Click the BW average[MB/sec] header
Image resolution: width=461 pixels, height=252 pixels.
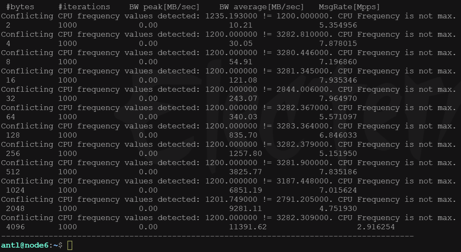click(x=262, y=7)
